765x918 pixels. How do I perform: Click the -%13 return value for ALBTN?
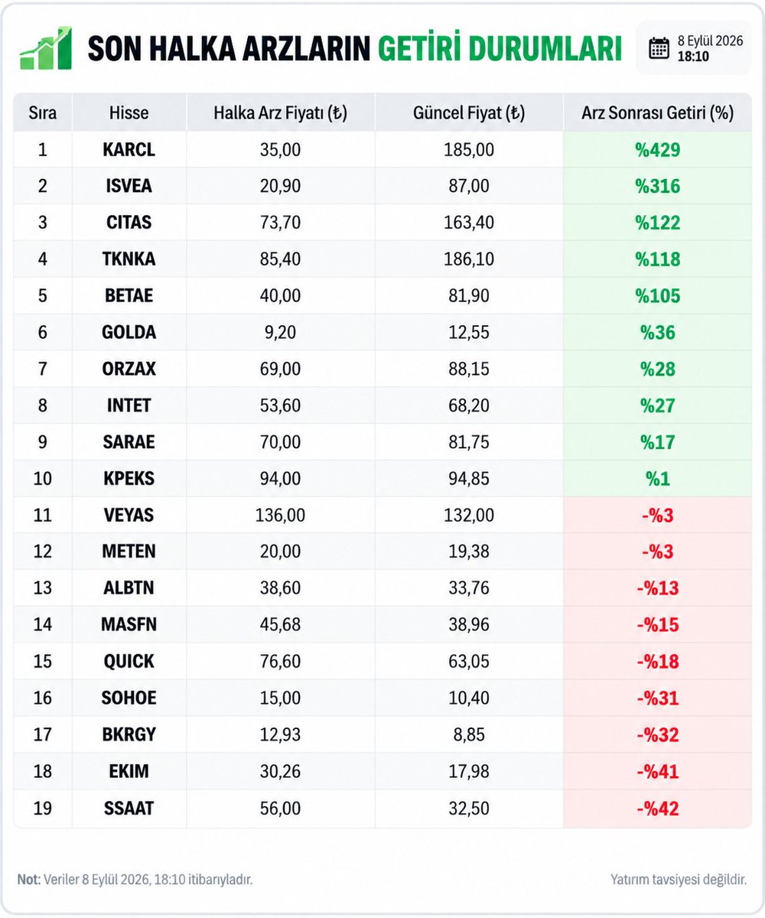coord(658,588)
